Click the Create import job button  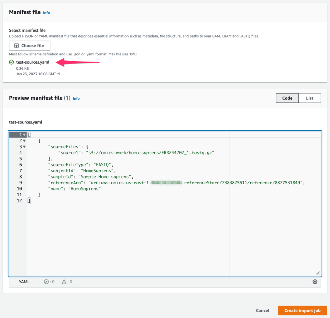(302, 310)
